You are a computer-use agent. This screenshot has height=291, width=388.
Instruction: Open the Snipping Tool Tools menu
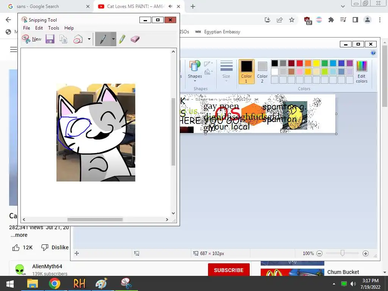[53, 28]
